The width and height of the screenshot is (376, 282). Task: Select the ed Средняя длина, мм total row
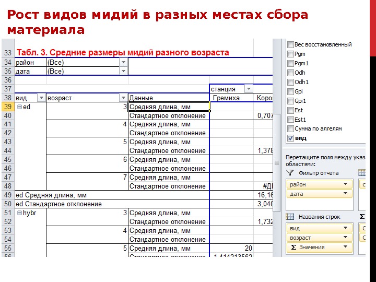click(x=112, y=195)
